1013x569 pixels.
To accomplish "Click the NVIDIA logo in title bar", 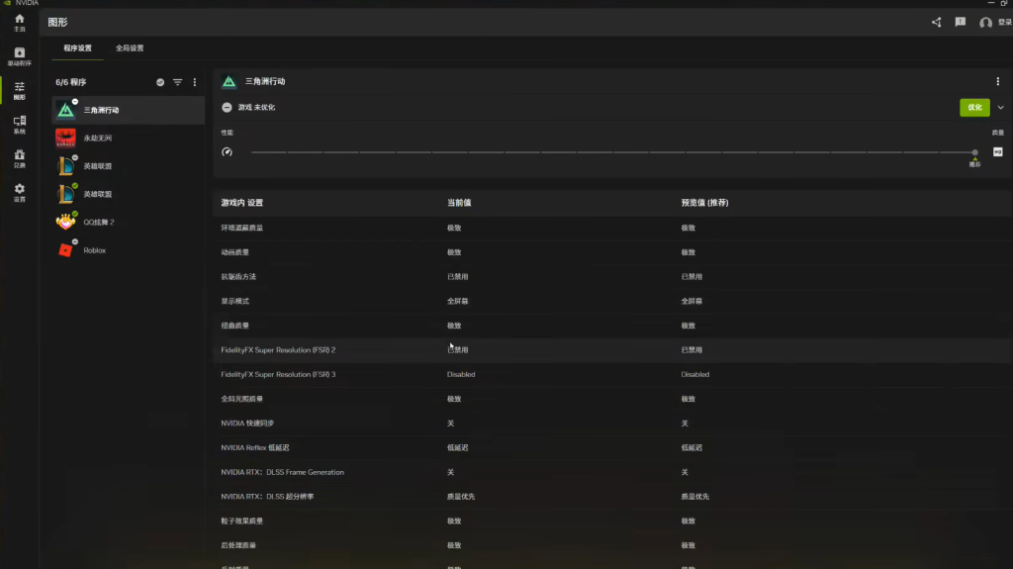I will pos(7,3).
